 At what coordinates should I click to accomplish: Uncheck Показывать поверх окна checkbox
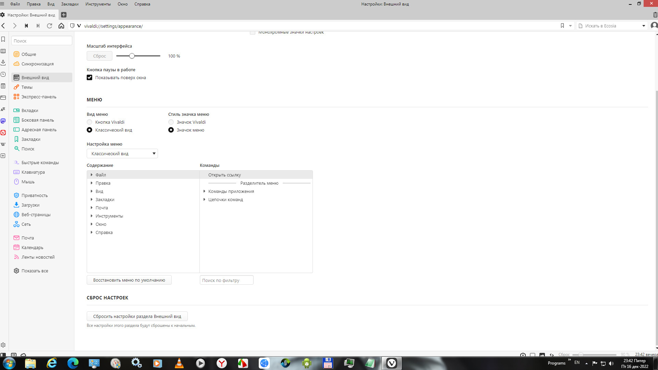point(89,77)
